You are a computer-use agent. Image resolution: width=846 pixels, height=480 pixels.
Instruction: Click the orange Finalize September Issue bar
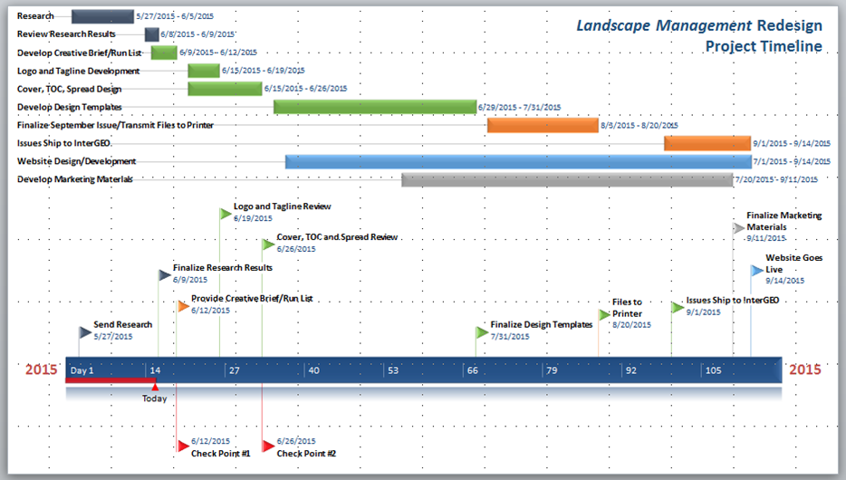[x=543, y=125]
